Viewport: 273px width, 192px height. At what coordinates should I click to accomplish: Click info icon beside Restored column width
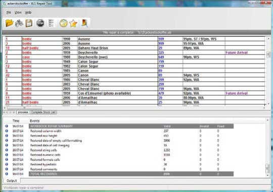click(x=7, y=131)
